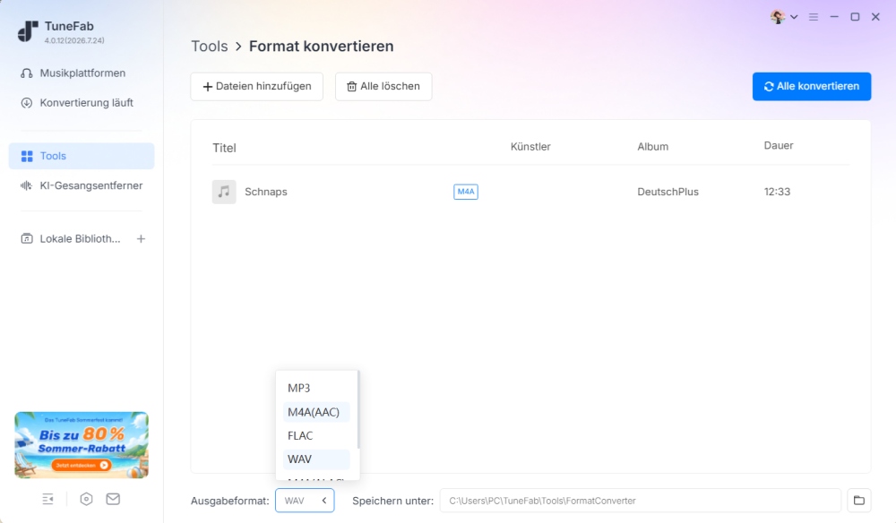Screen dimensions: 896x523
Task: Open the hamburger menu in title bar
Action: point(814,17)
